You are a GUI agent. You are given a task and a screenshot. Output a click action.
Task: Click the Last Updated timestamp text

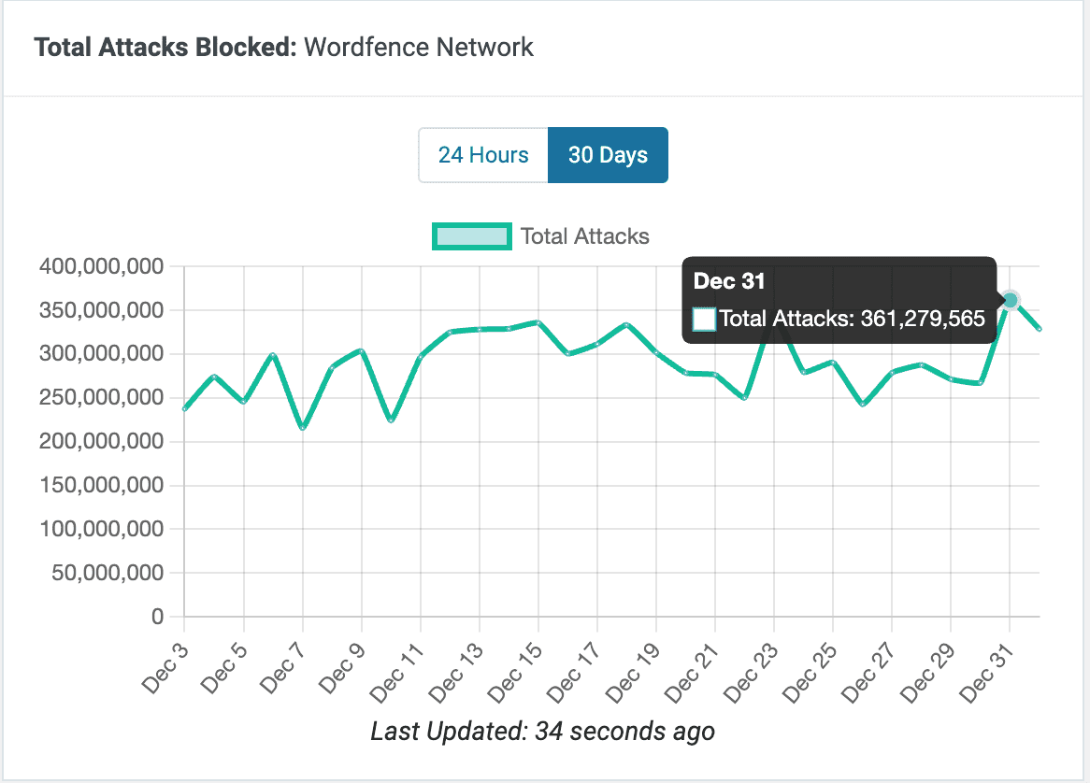click(542, 731)
